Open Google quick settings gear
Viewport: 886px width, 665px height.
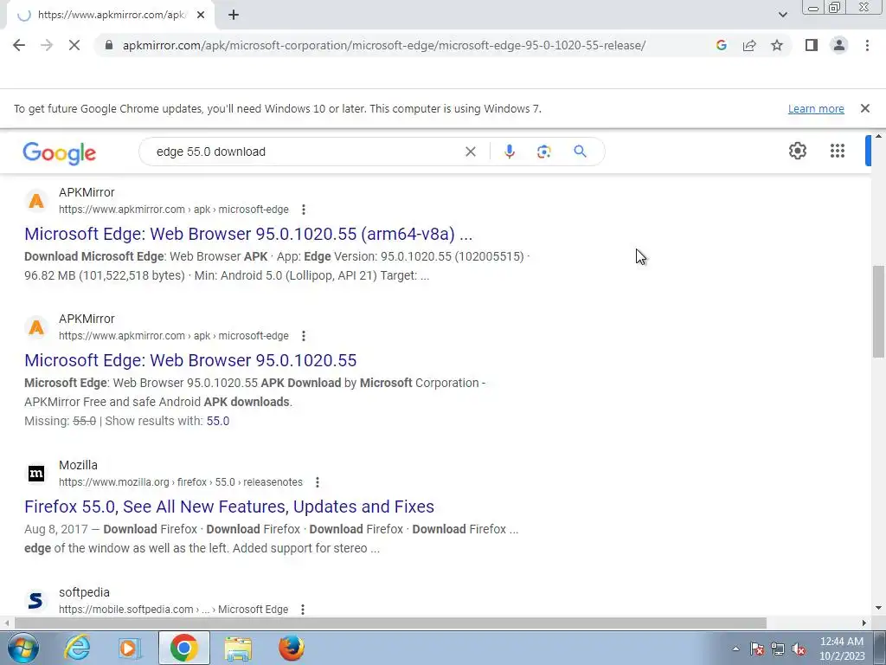coord(797,151)
